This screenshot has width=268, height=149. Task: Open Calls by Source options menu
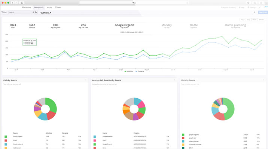(x=86, y=80)
